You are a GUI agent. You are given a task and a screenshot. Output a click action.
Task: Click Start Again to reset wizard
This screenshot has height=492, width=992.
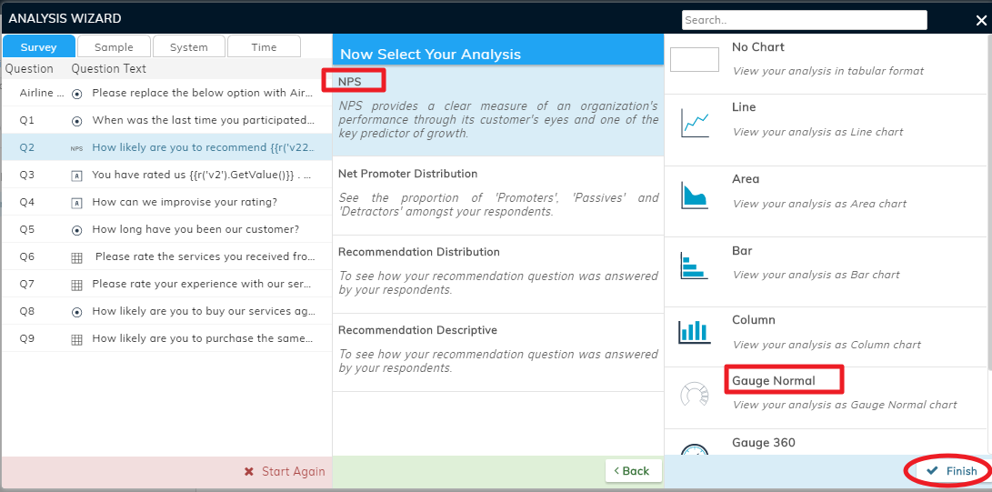[284, 471]
